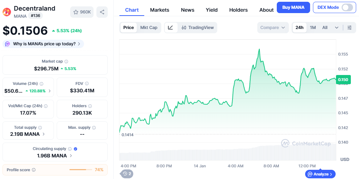Show Total supply info icon
The width and height of the screenshot is (359, 179).
coord(40,128)
